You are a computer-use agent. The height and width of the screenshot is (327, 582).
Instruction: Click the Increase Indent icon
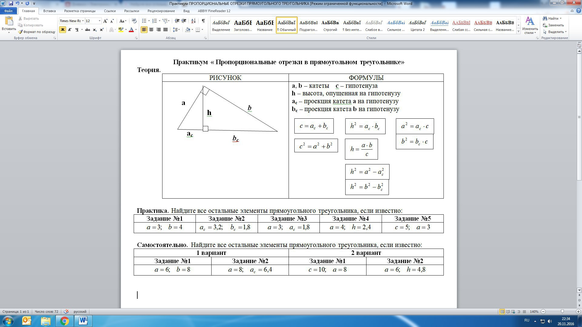click(184, 21)
